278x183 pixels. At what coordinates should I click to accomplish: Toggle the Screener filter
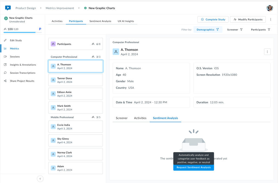(235, 29)
